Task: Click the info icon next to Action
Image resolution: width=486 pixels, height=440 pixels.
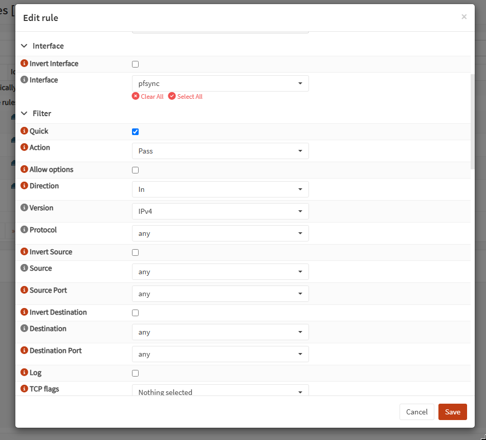Action: click(24, 147)
